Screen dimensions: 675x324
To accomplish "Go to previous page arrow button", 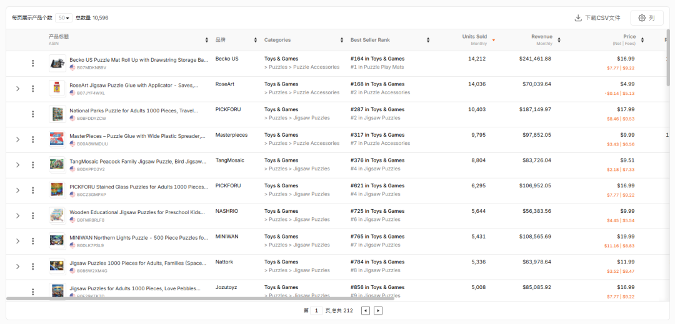I will click(x=366, y=311).
